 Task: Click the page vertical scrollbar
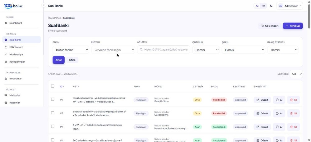tap(309, 16)
